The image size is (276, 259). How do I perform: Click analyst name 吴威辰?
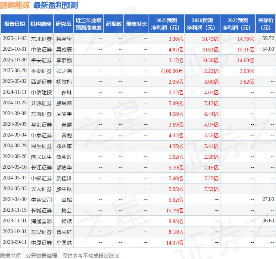click(x=64, y=50)
